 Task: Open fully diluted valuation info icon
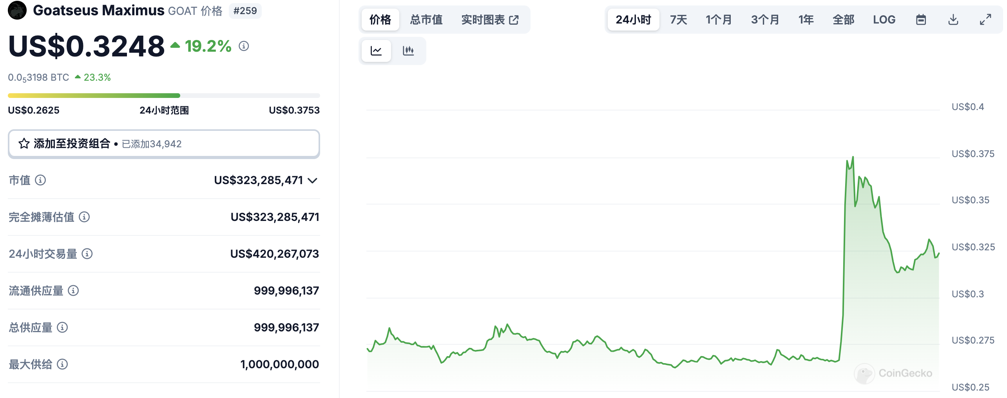tap(84, 217)
